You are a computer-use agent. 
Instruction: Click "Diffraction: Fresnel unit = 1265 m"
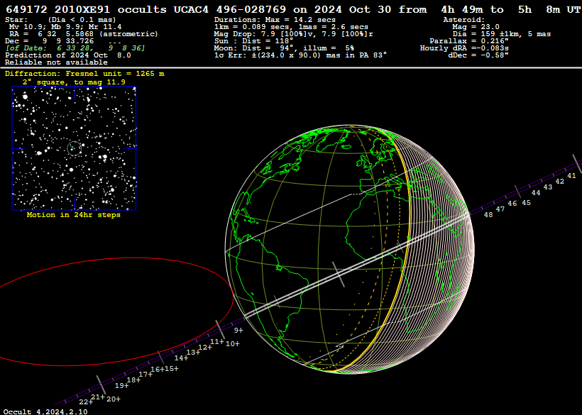84,74
